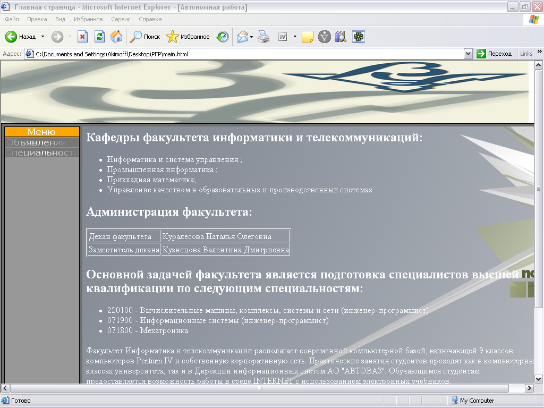This screenshot has height=408, width=544.
Task: Click the Куралесова Наталья Олеговна cell
Action: tap(225, 236)
